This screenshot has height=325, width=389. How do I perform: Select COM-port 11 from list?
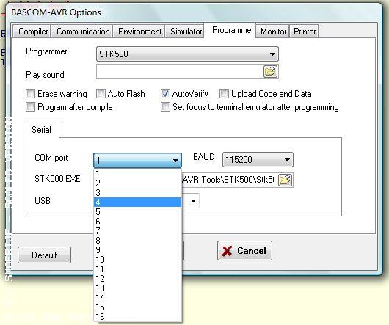coord(138,269)
